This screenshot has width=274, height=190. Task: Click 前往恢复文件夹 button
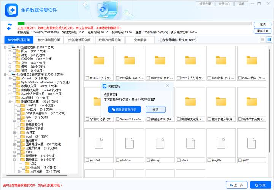[125, 109]
